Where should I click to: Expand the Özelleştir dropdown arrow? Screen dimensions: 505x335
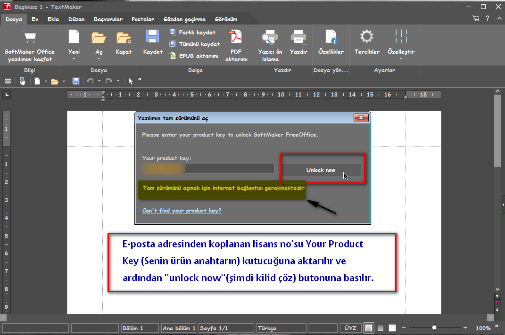point(401,59)
